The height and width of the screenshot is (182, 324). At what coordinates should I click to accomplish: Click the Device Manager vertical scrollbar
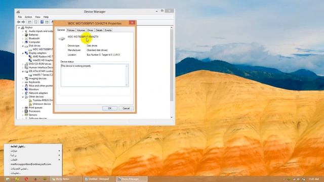coord(172,65)
